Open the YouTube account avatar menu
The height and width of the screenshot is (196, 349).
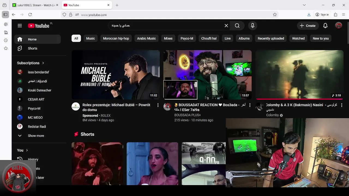[x=339, y=26]
